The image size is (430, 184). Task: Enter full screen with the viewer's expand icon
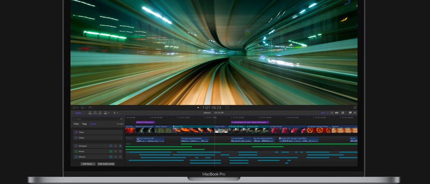[355, 107]
